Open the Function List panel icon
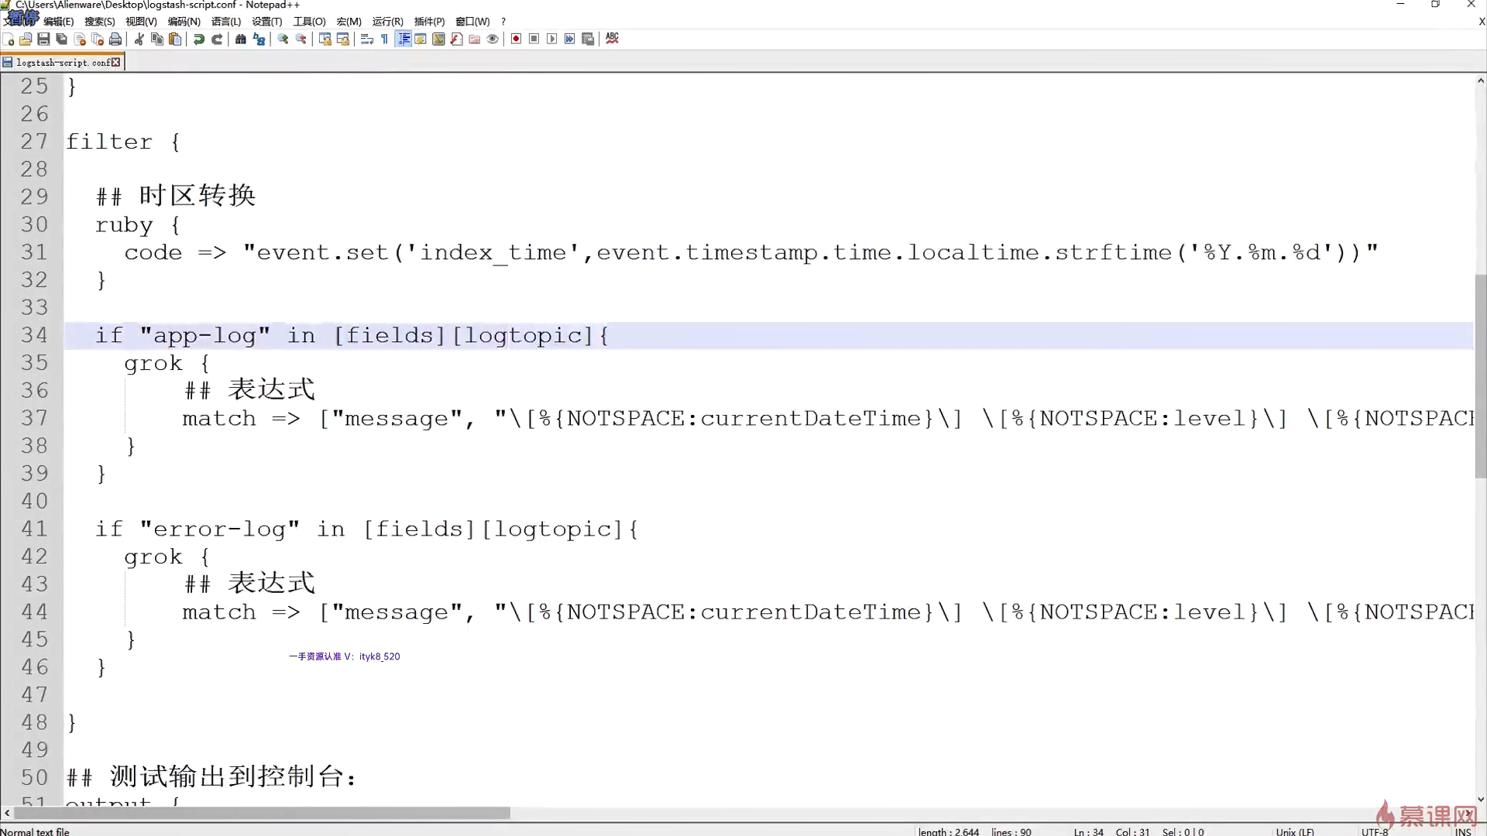 coord(457,39)
